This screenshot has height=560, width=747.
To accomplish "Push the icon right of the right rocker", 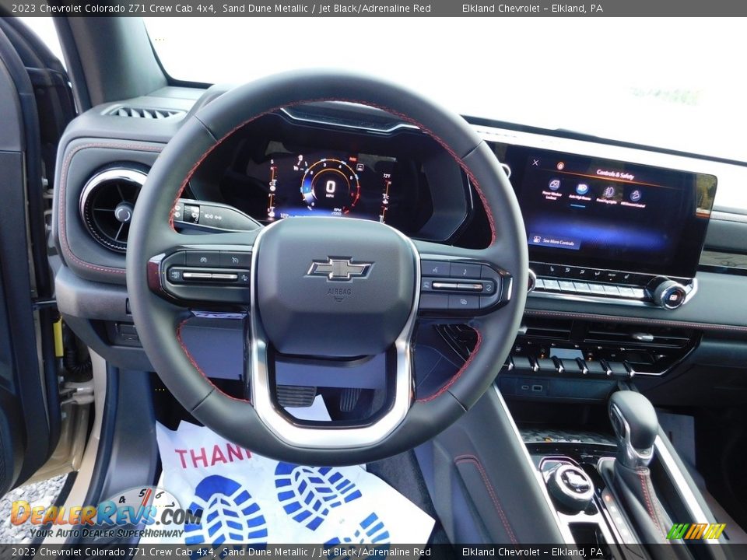I will 489,288.
